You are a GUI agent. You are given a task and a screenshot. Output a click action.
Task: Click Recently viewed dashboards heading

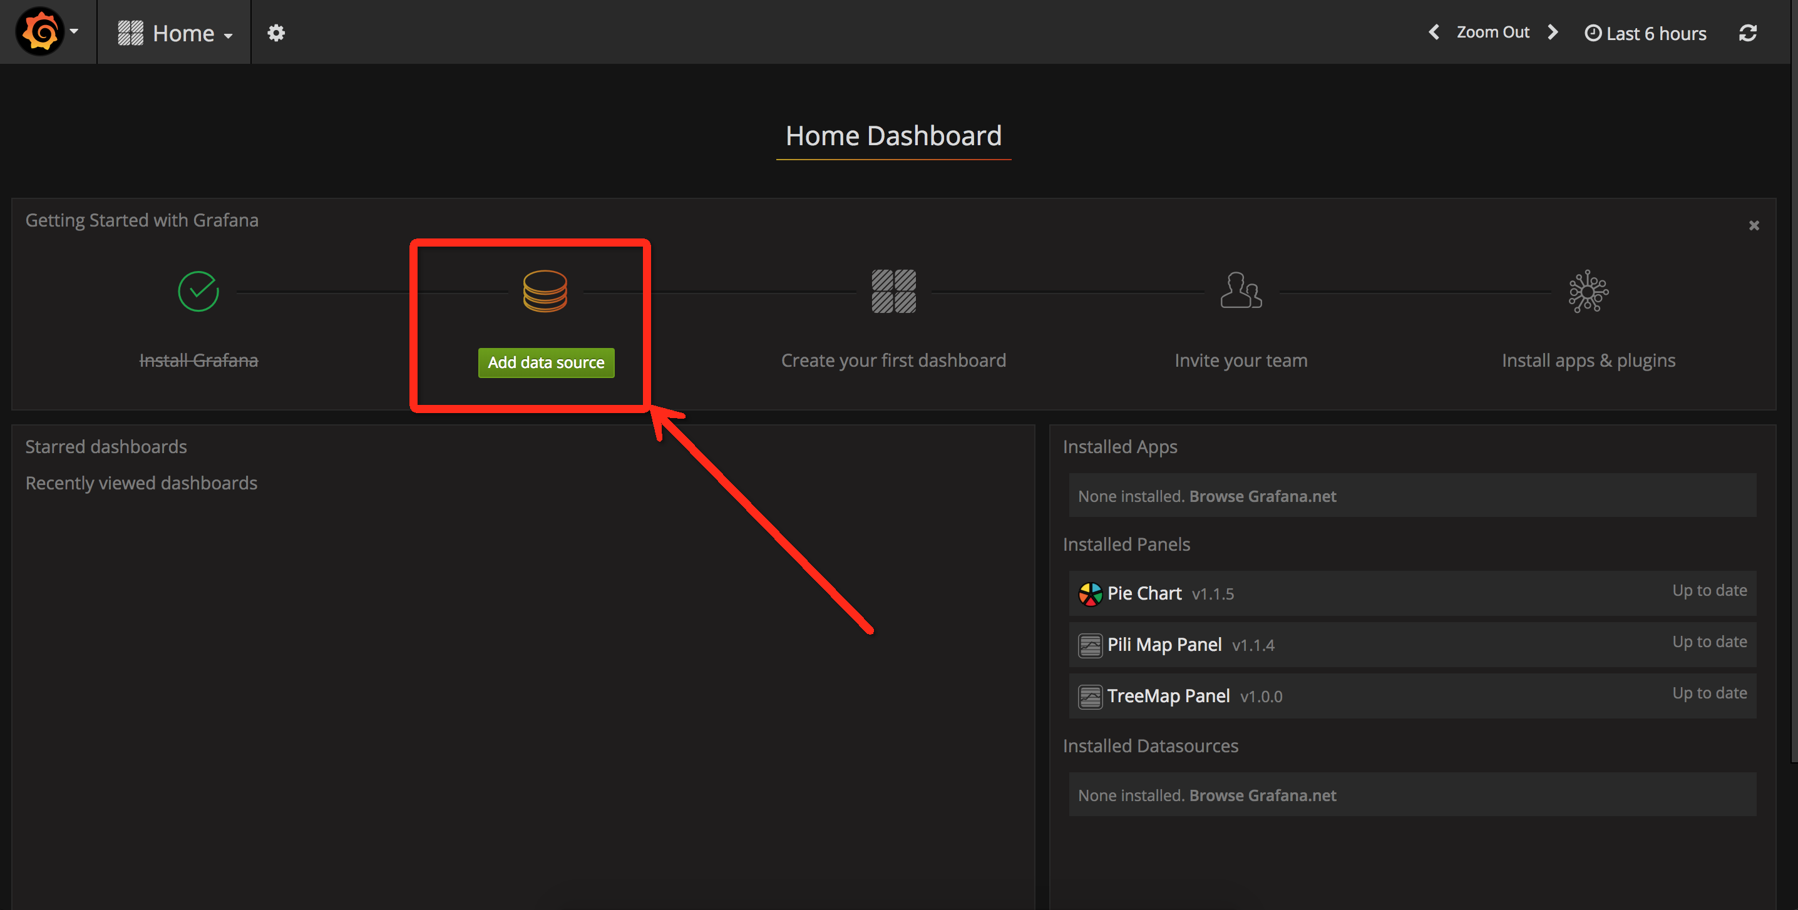pyautogui.click(x=141, y=483)
